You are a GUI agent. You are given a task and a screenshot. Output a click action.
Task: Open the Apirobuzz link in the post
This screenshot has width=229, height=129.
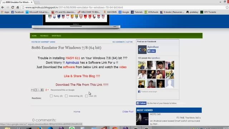pos(72,63)
